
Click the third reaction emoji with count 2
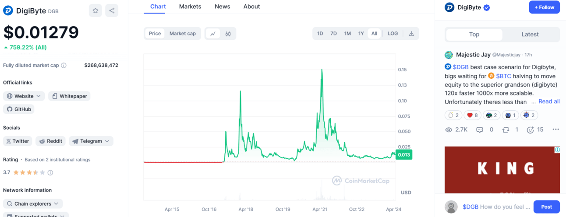point(492,115)
